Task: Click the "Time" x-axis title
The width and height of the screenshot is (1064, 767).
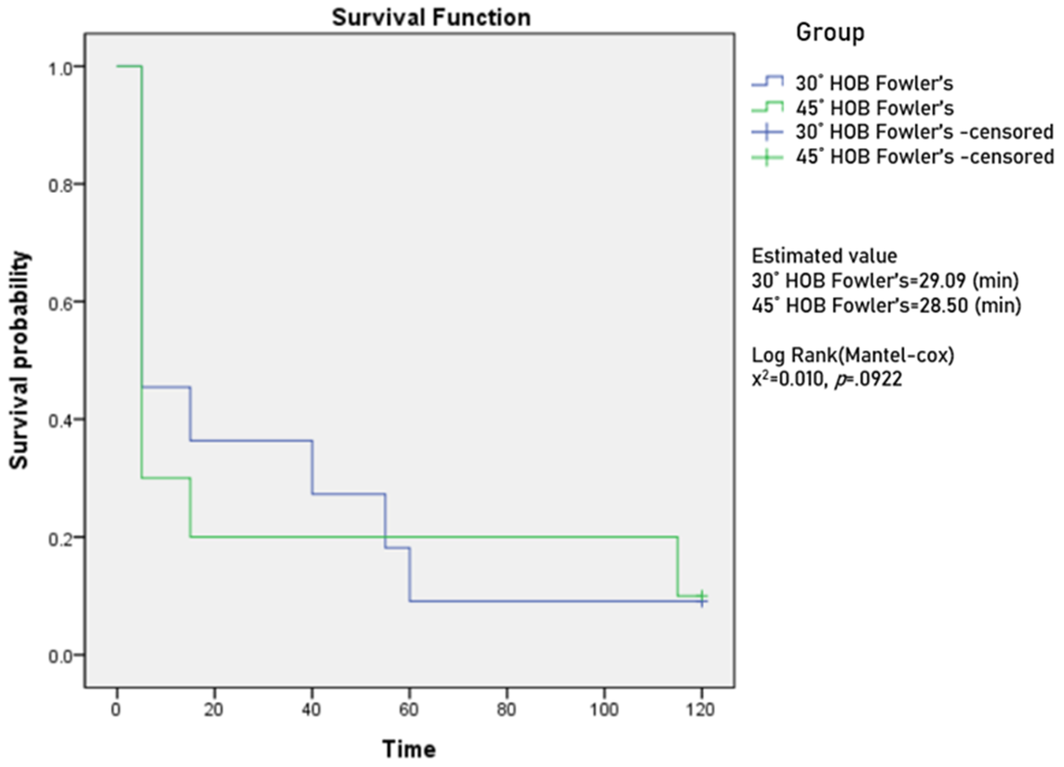Action: coord(409,749)
